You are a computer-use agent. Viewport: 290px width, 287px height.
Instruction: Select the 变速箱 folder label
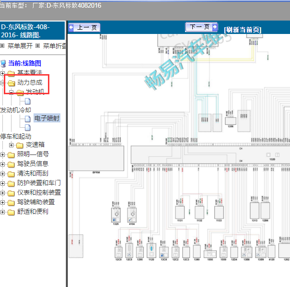click(35, 145)
